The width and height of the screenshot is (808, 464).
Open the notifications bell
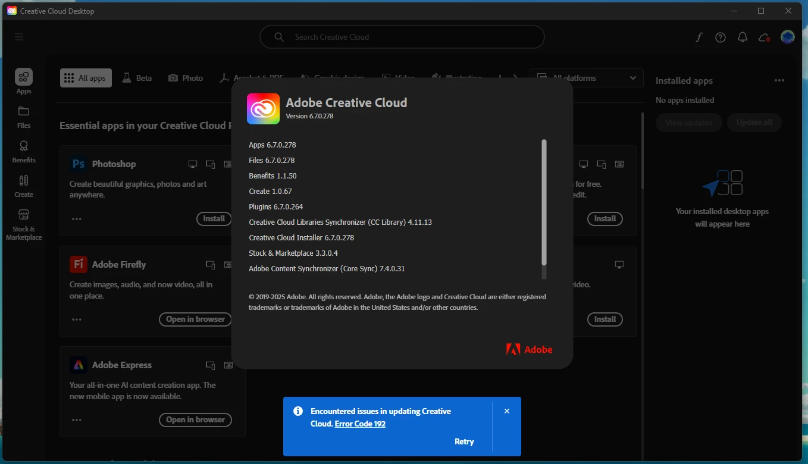point(742,37)
